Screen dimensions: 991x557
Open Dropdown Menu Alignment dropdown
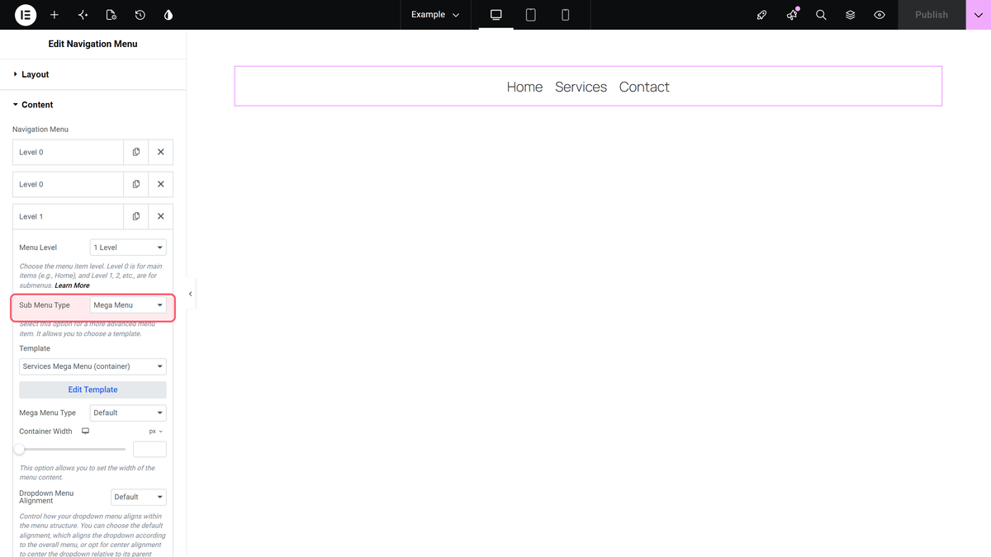click(139, 497)
